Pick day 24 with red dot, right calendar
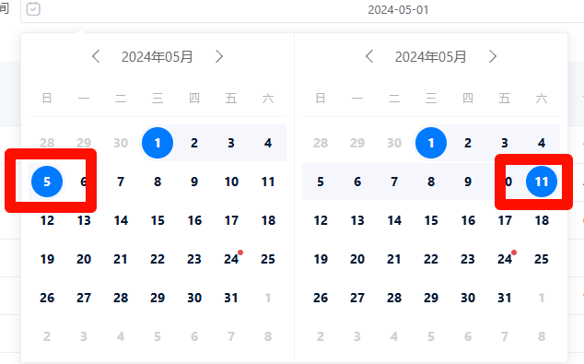584x364 pixels. (x=505, y=259)
